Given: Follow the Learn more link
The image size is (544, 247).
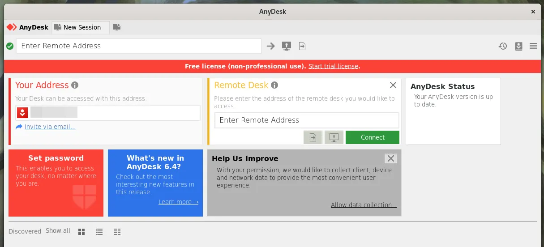Looking at the screenshot, I should click(178, 202).
